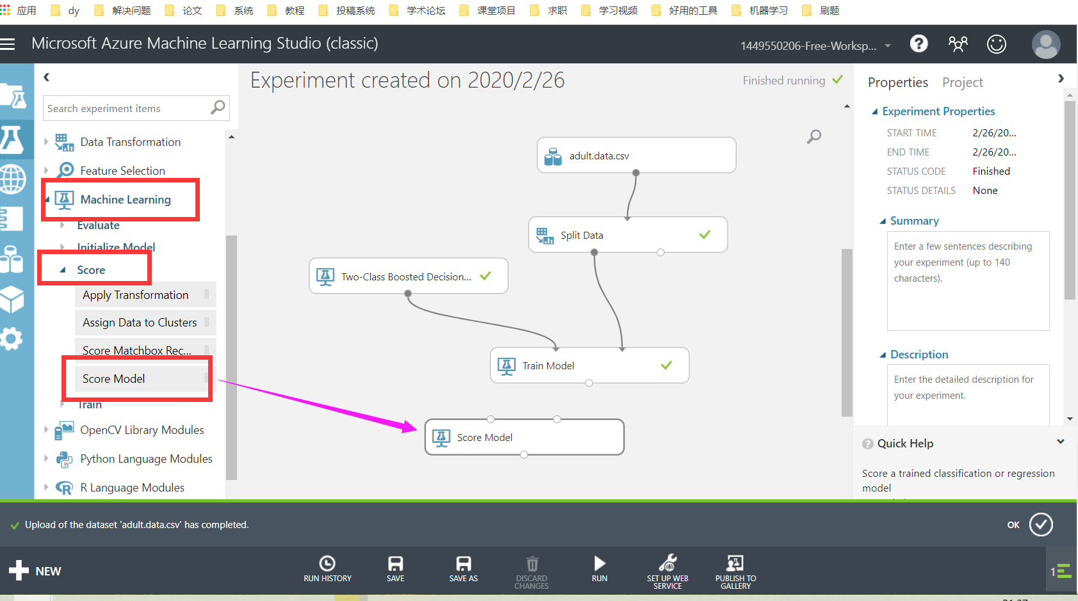Viewport: 1078px width, 601px height.
Task: Click the module palette vertical scrollbar
Action: [231, 357]
